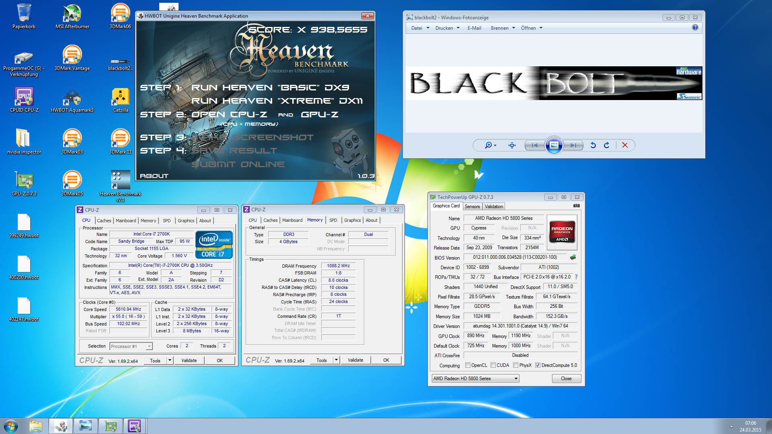This screenshot has height=434, width=772.
Task: Open the AMD Radeon HD 5800 Series dropdown
Action: [x=475, y=379]
